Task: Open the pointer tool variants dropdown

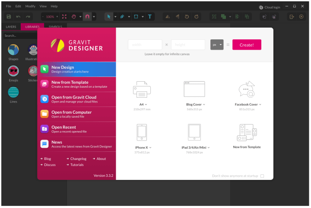Action: (115, 17)
